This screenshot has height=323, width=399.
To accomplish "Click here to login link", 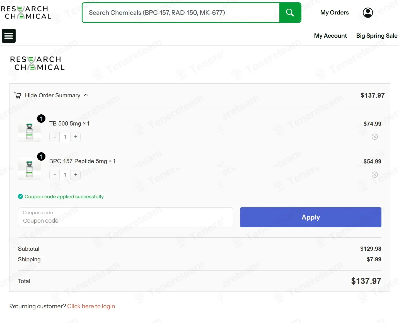I will click(x=91, y=306).
